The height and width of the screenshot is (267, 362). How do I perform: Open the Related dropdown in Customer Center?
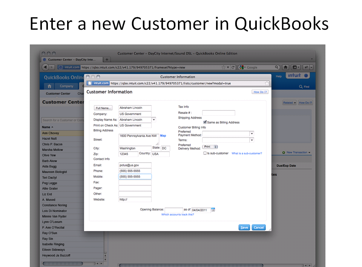point(290,102)
